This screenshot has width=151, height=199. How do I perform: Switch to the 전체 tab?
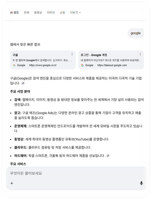[x=27, y=13]
